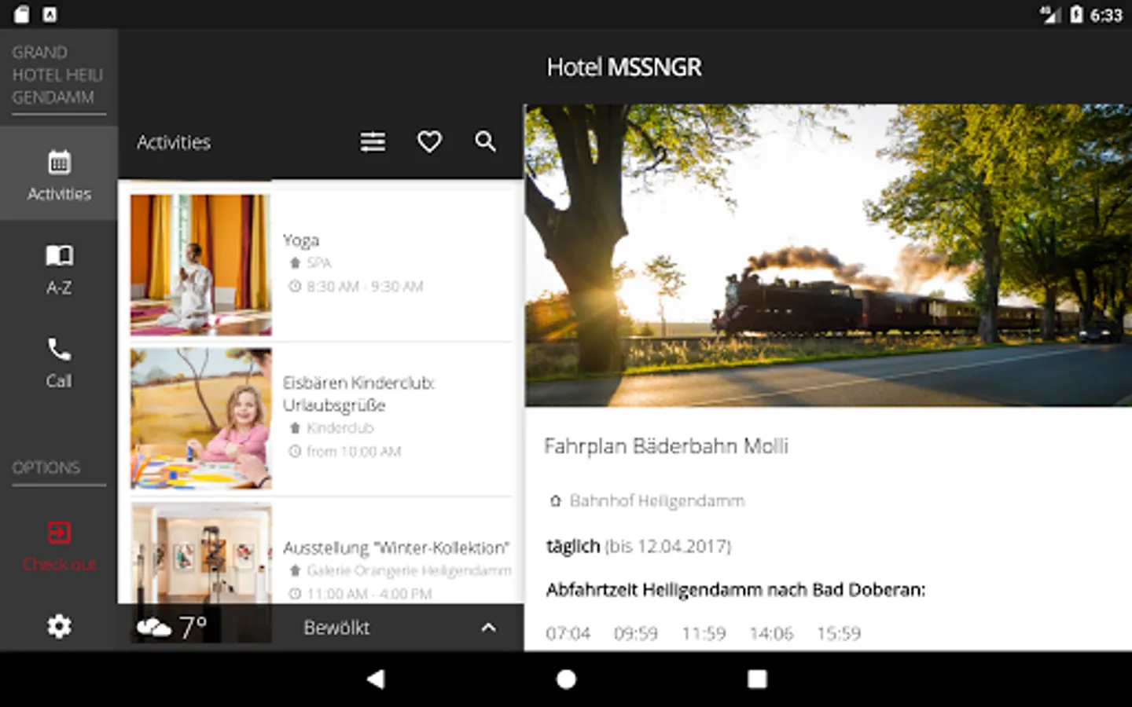Click the steam train photo
Image resolution: width=1132 pixels, height=707 pixels.
(x=828, y=255)
